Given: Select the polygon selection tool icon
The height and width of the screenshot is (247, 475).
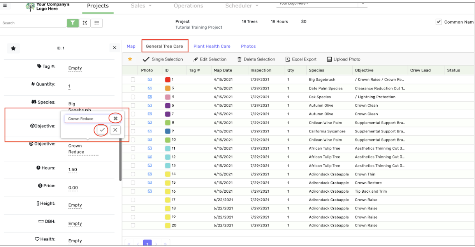Looking at the screenshot, I should (x=85, y=23).
